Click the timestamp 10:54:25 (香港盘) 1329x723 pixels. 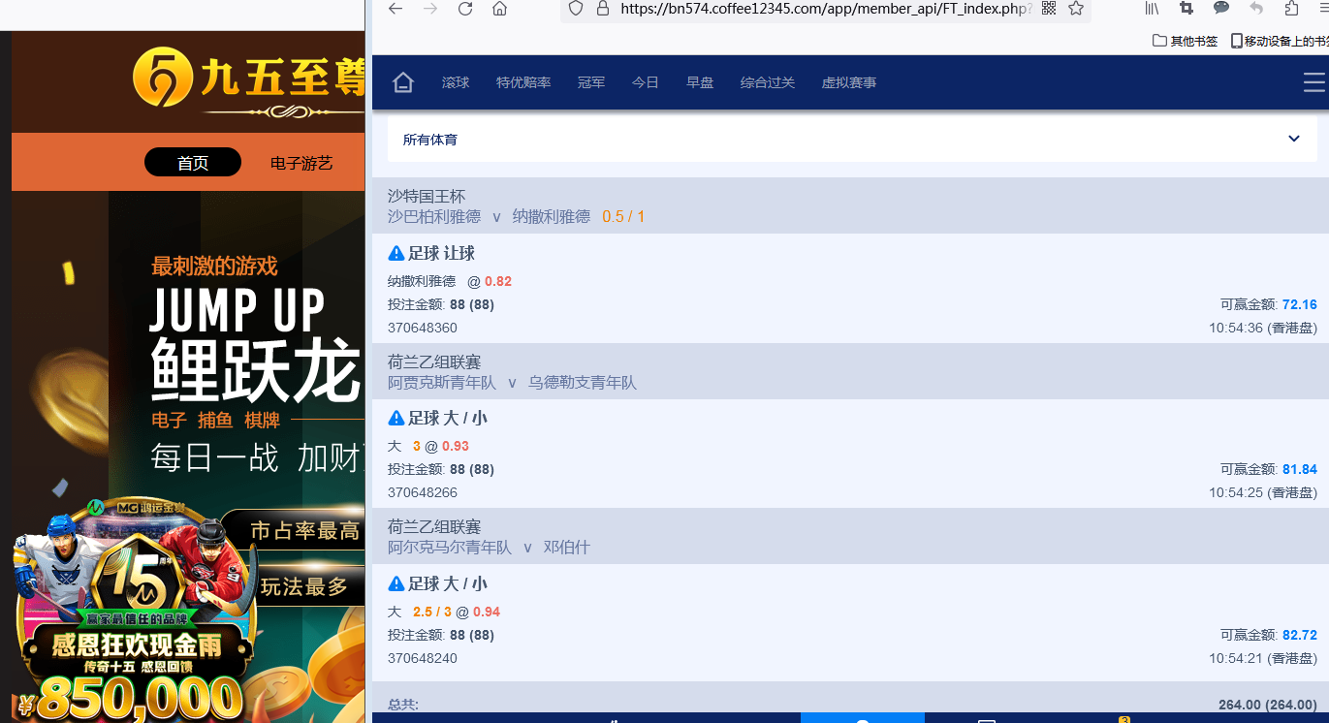pos(1263,492)
